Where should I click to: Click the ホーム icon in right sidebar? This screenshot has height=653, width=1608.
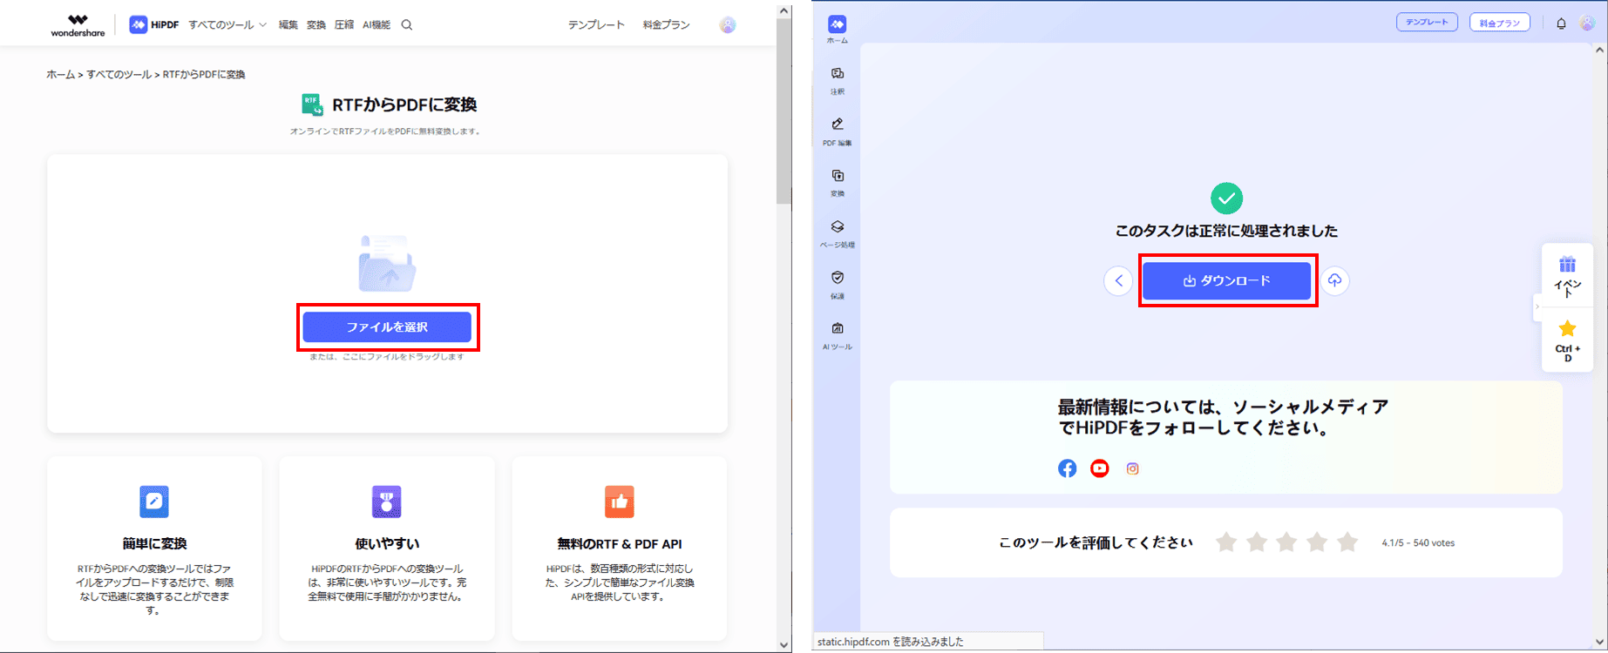(x=838, y=24)
